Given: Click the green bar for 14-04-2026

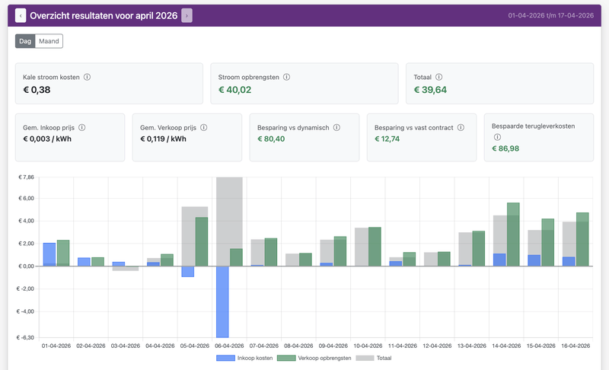Looking at the screenshot, I should (513, 234).
